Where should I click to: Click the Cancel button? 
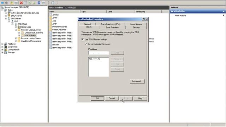(x=112, y=98)
